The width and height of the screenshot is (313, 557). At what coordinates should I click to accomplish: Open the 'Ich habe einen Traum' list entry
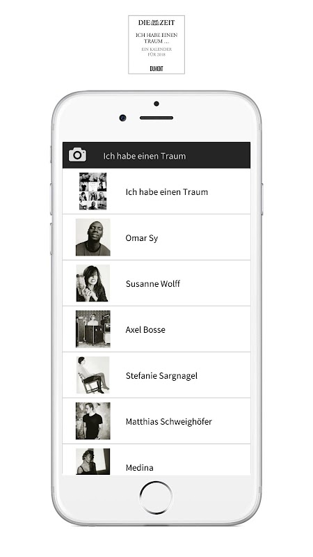pos(156,191)
